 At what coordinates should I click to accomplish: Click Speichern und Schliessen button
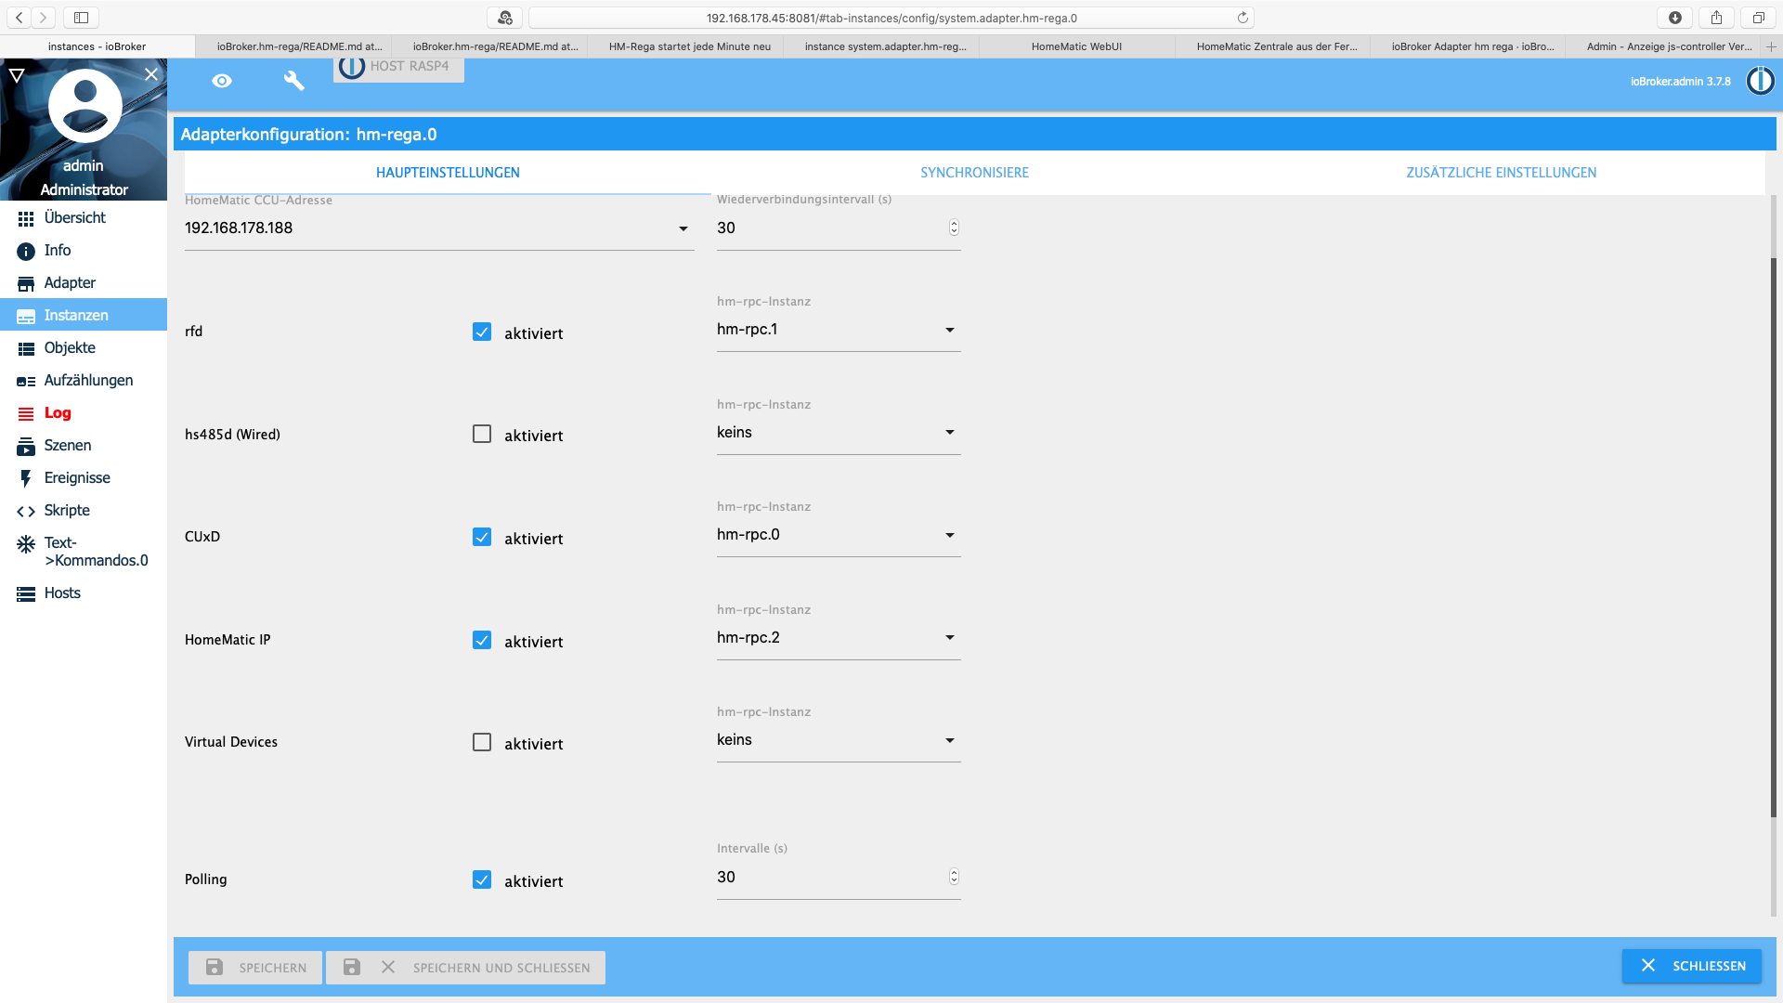click(x=465, y=968)
